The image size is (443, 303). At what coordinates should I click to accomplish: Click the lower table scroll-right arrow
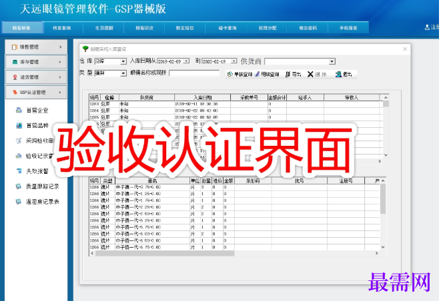click(x=376, y=253)
